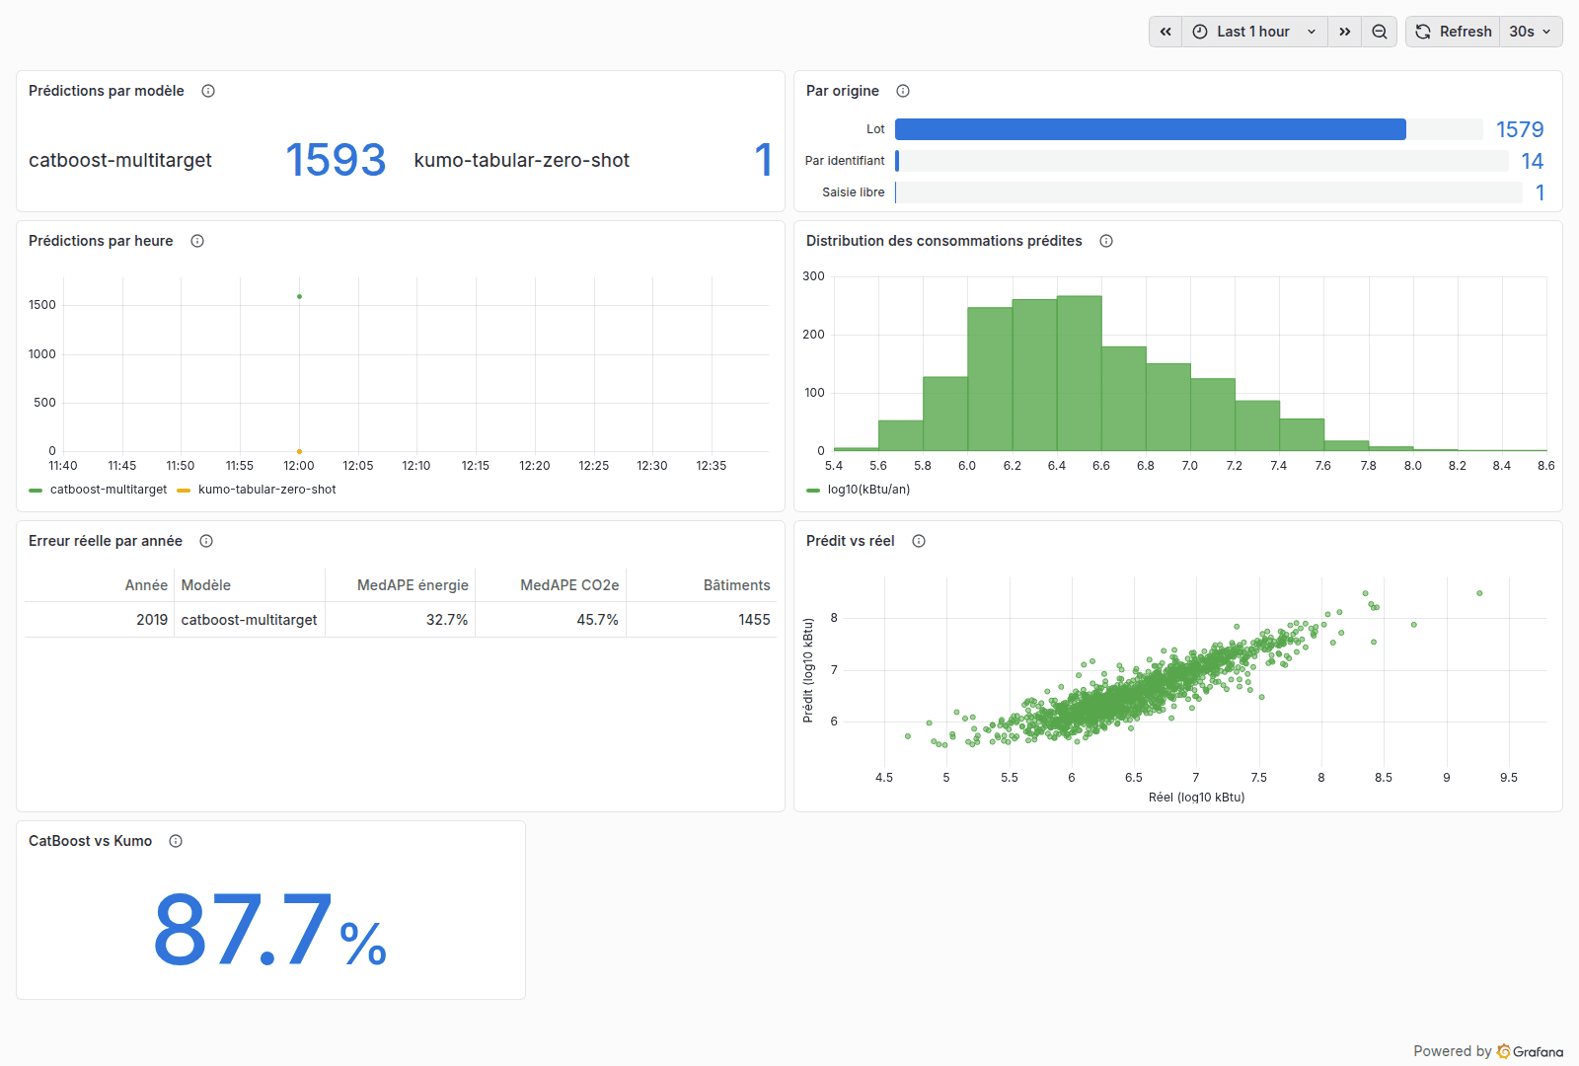Sort table by Modèle column header

(x=206, y=585)
